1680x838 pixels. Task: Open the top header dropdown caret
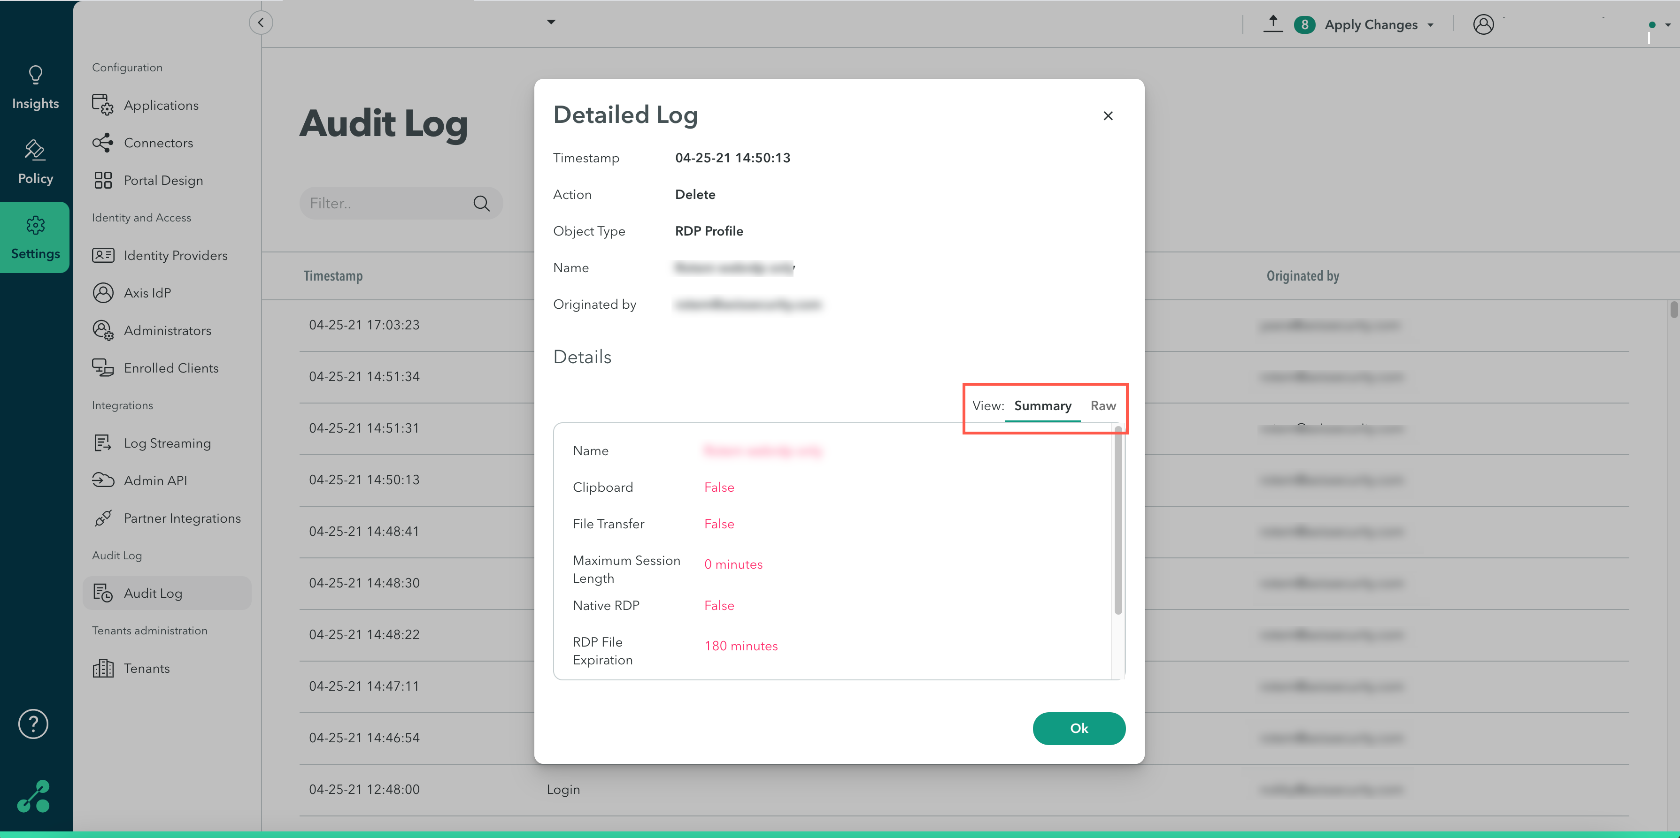[x=551, y=22]
